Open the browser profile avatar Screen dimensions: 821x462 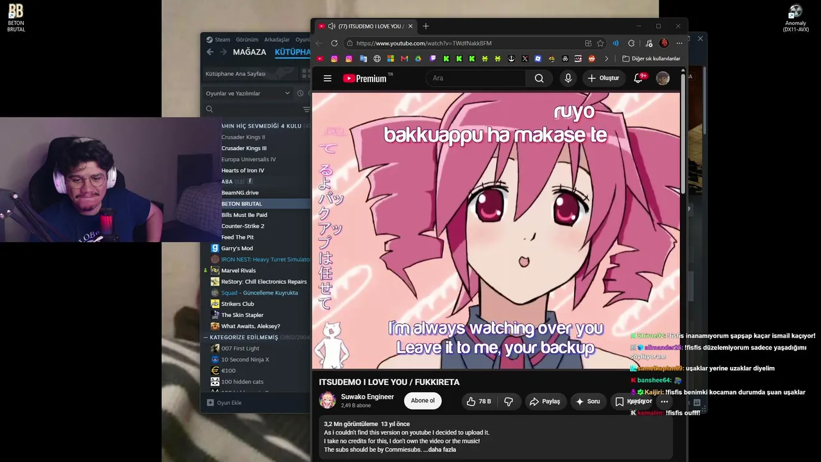point(664,43)
